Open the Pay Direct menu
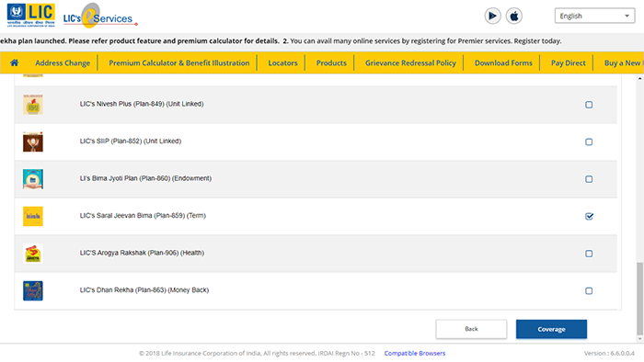This screenshot has width=644, height=362. click(x=568, y=62)
